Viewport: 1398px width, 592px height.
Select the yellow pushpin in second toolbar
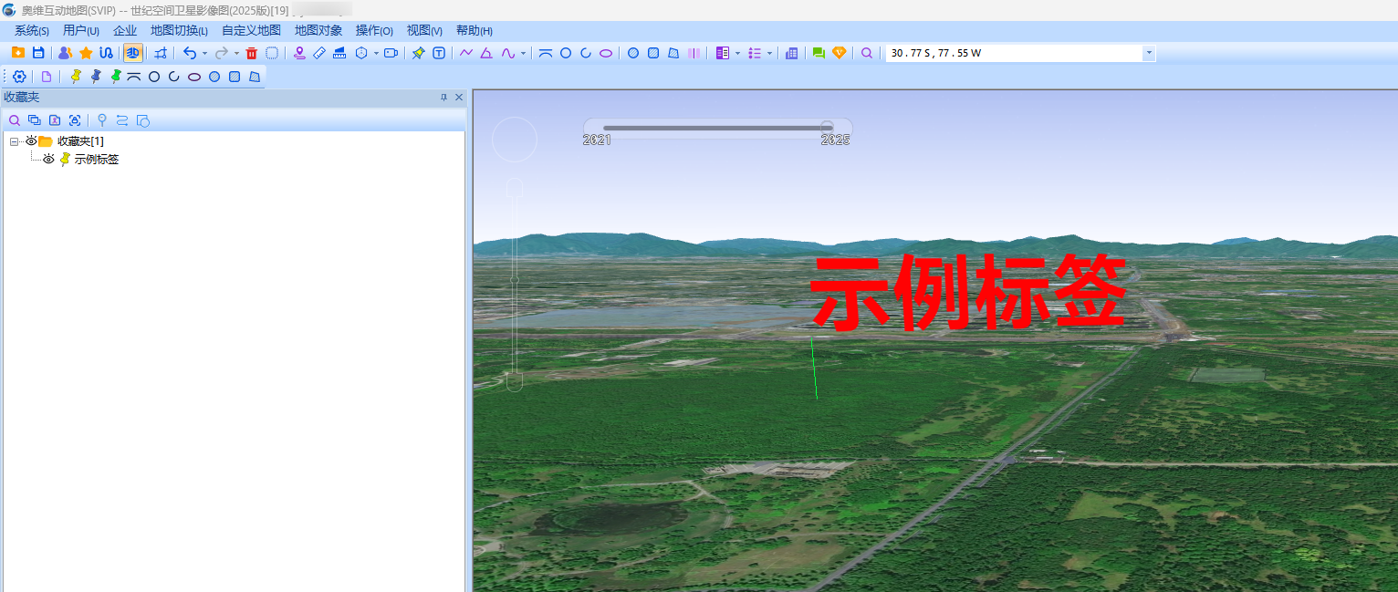(76, 77)
